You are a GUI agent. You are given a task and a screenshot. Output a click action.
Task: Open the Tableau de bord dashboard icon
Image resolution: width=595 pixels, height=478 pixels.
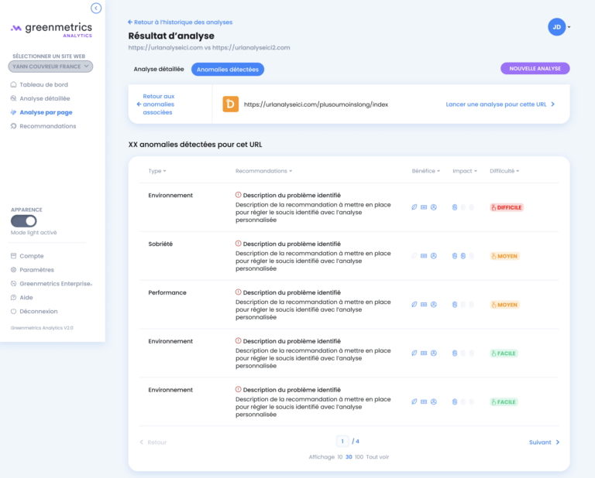13,84
